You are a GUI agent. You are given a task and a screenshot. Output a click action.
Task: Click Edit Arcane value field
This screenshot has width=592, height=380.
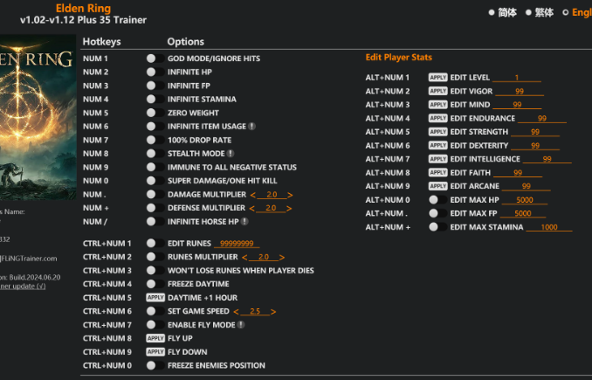527,186
